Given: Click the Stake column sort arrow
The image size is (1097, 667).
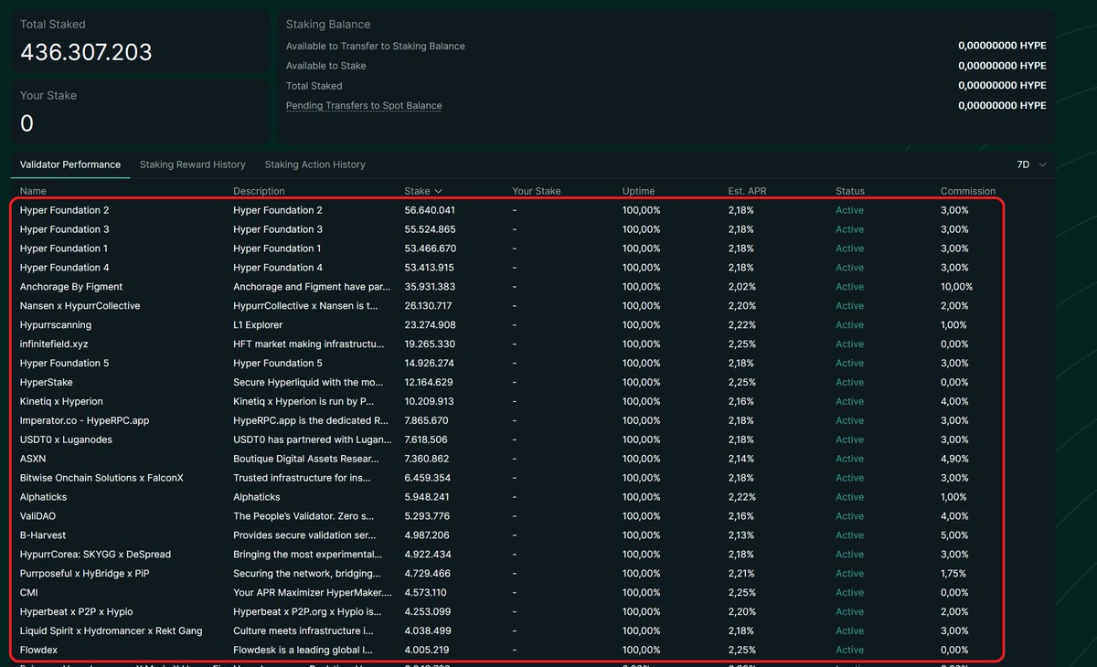Looking at the screenshot, I should click(x=439, y=191).
